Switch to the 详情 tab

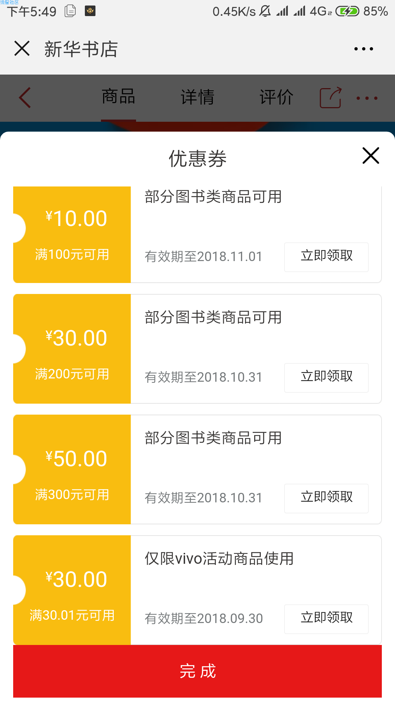197,97
